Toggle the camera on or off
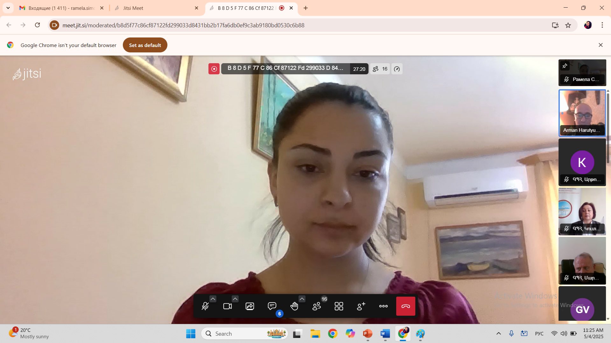The height and width of the screenshot is (343, 611). [228, 306]
